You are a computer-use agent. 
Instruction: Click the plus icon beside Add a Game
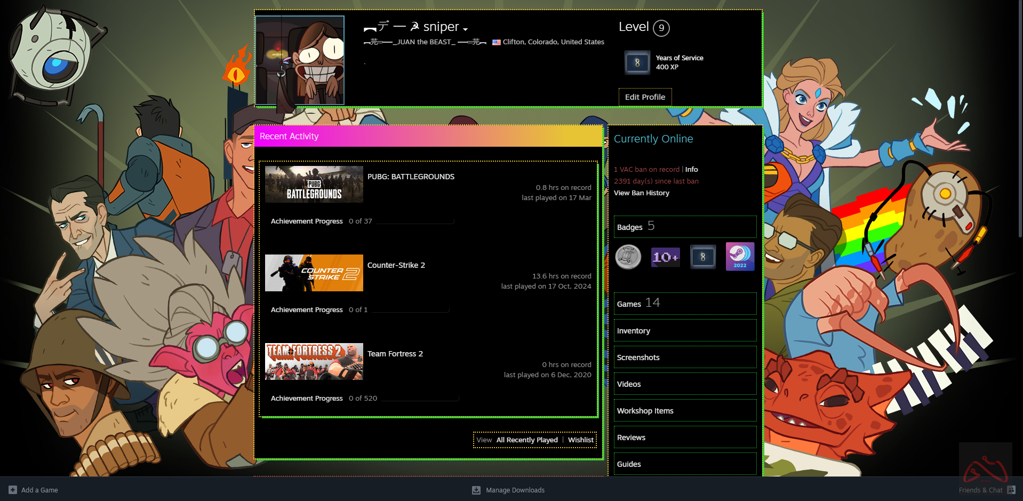click(x=13, y=490)
